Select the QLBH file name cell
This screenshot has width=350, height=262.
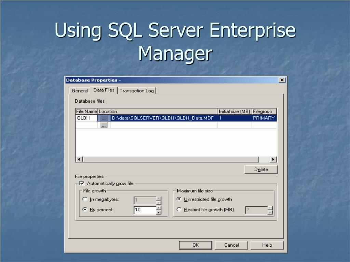[x=86, y=118]
